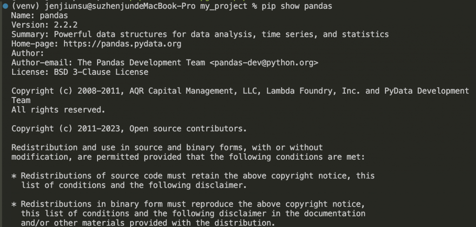Click the 'my_project' directory name in the prompt
This screenshot has height=227, width=476.
pyautogui.click(x=224, y=6)
